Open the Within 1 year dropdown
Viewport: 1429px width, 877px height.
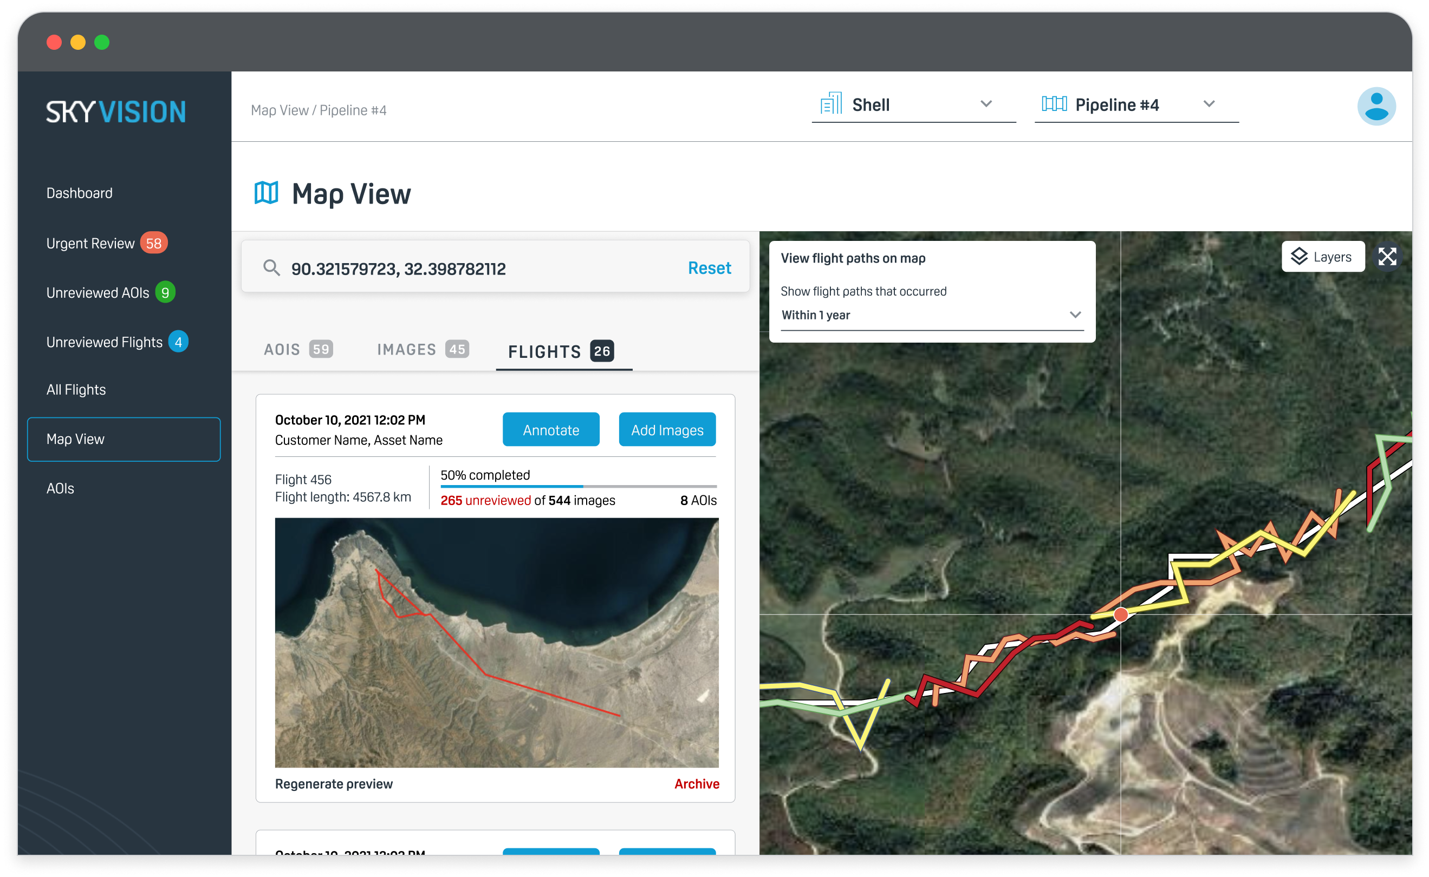pos(932,315)
